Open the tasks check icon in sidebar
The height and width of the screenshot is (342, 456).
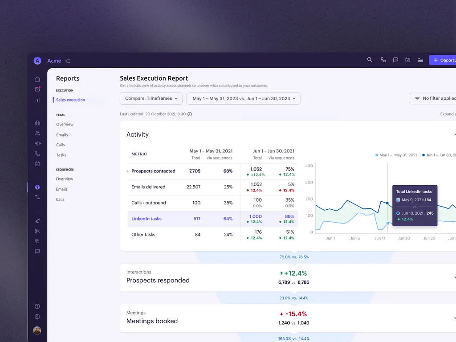coord(37,164)
